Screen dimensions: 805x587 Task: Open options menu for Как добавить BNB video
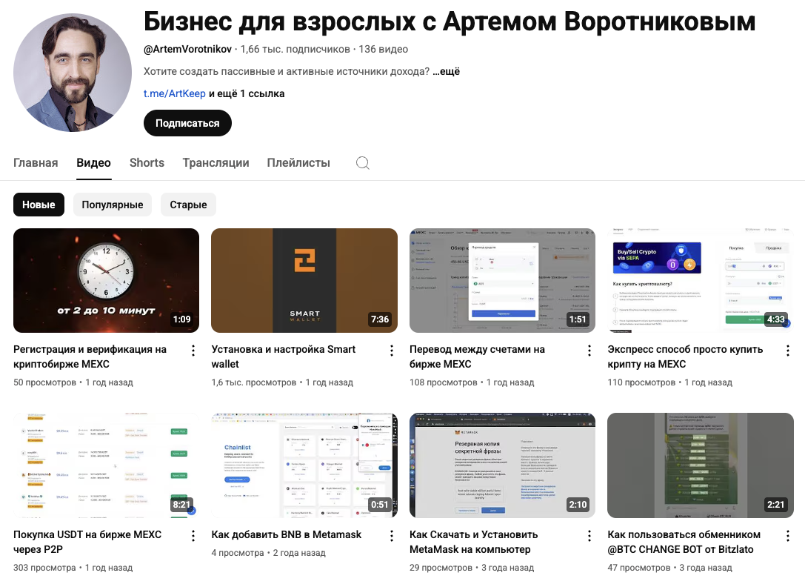(391, 536)
